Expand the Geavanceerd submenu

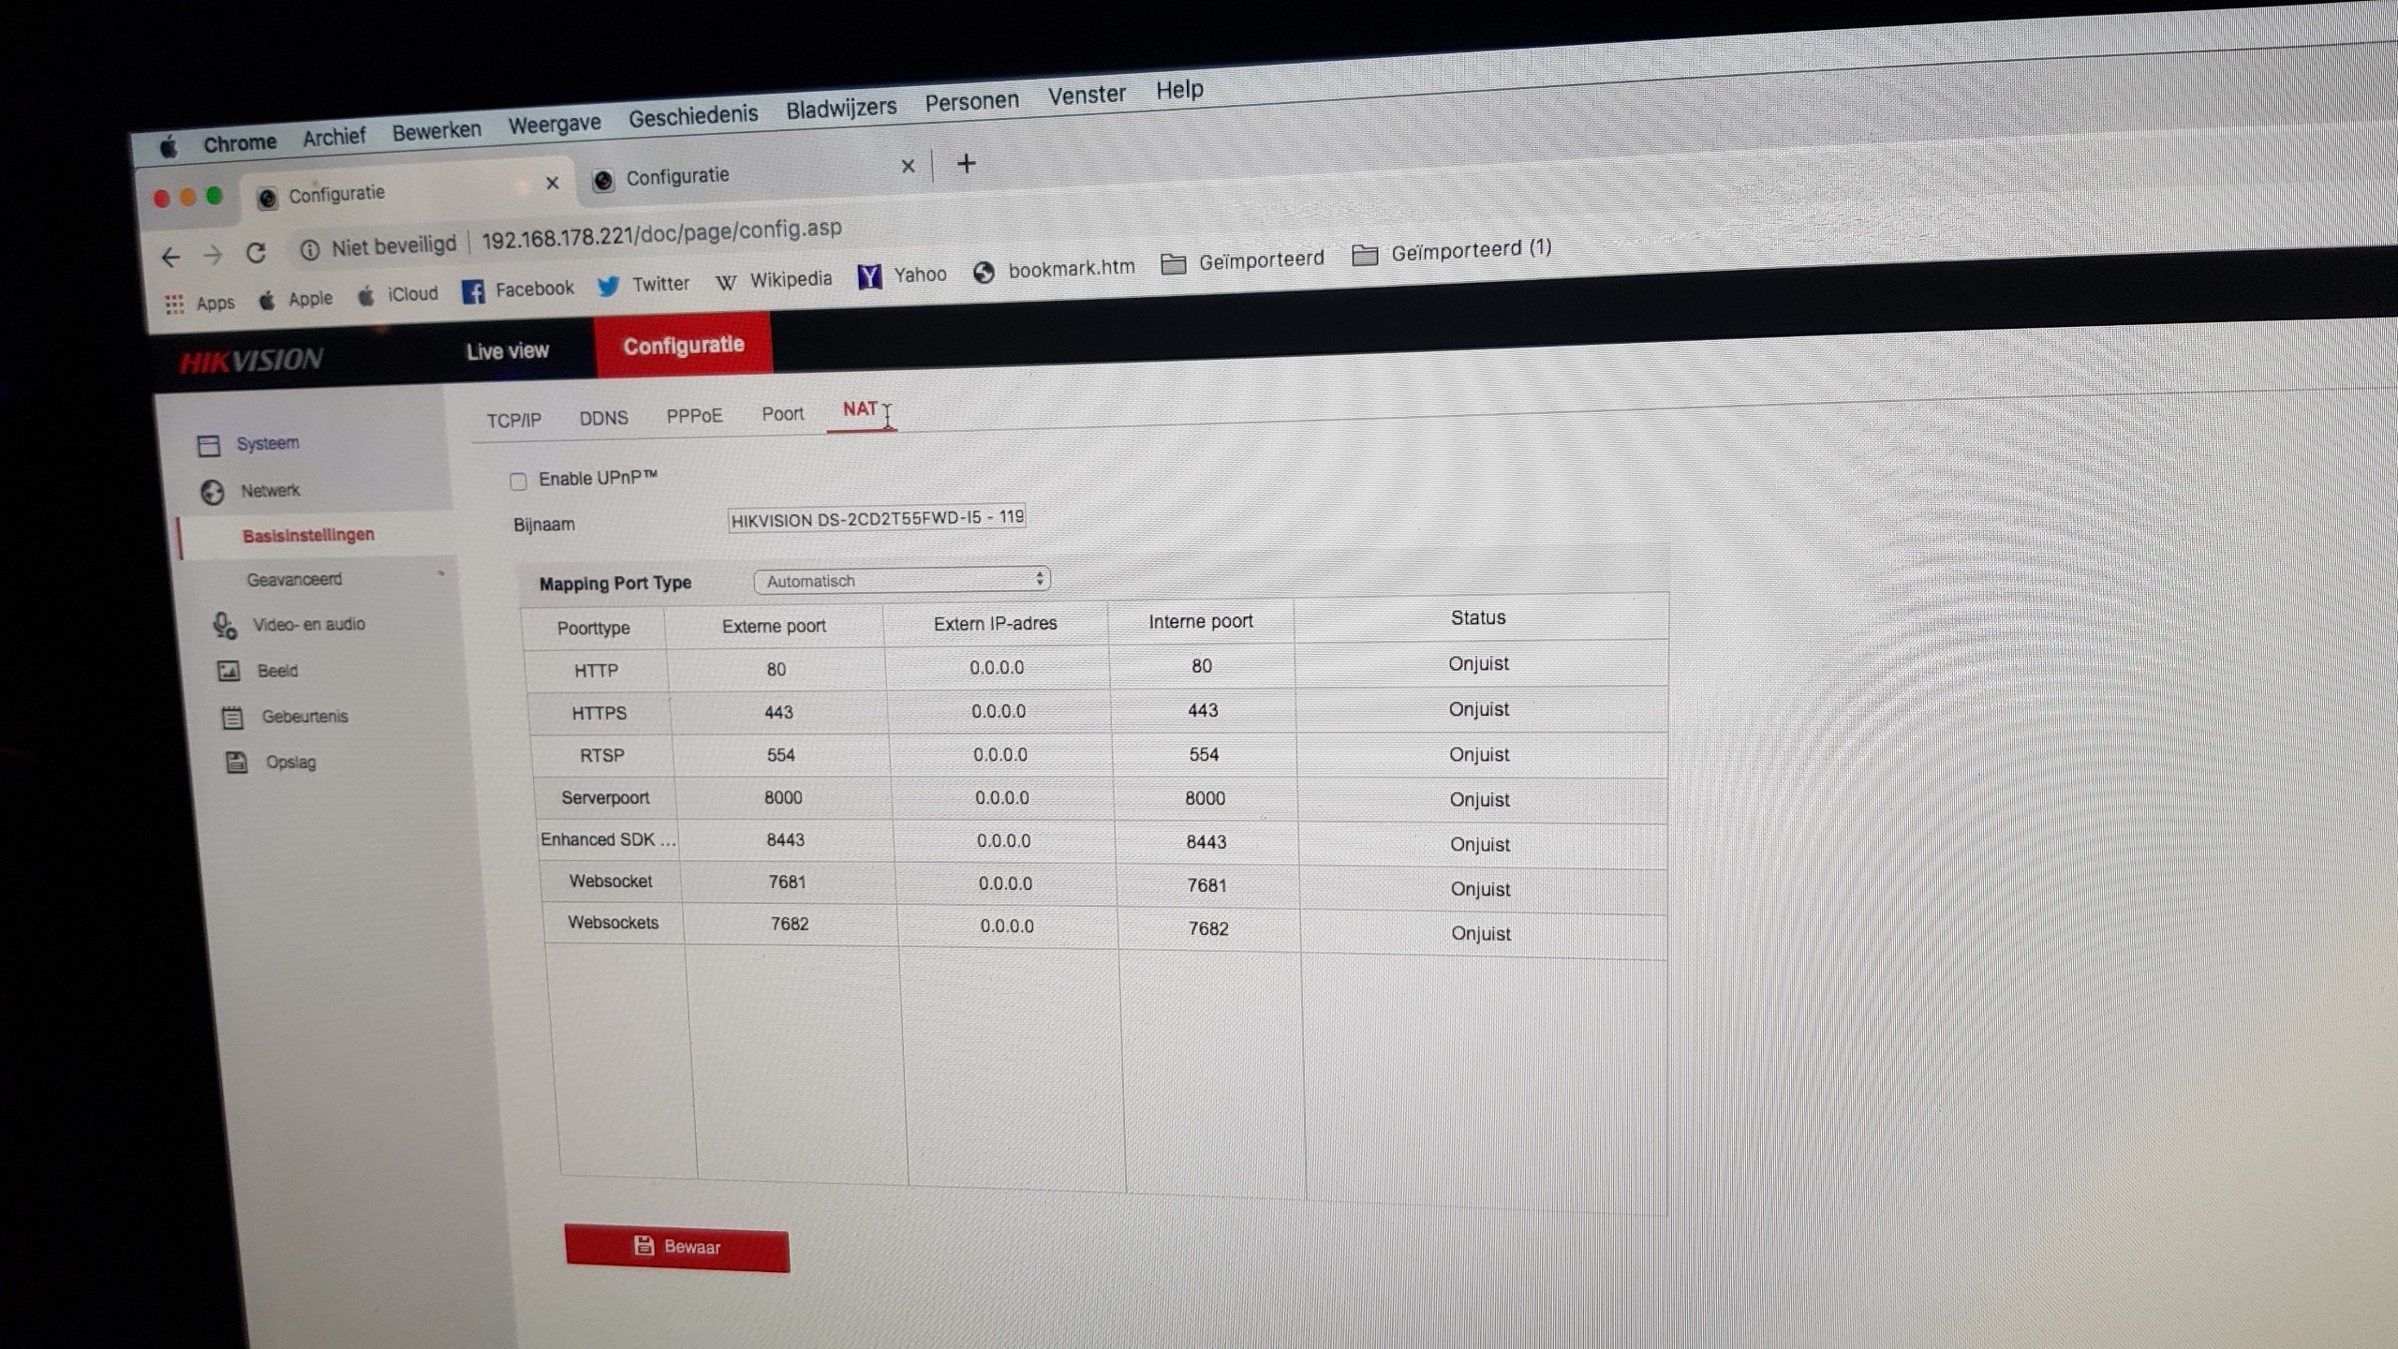[x=294, y=580]
